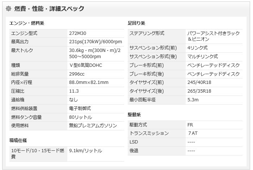Click the 圧縮比 label
This screenshot has width=253, height=170.
[x=18, y=91]
